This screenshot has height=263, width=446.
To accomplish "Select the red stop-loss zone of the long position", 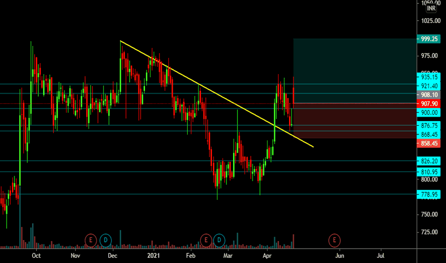I will pos(355,121).
